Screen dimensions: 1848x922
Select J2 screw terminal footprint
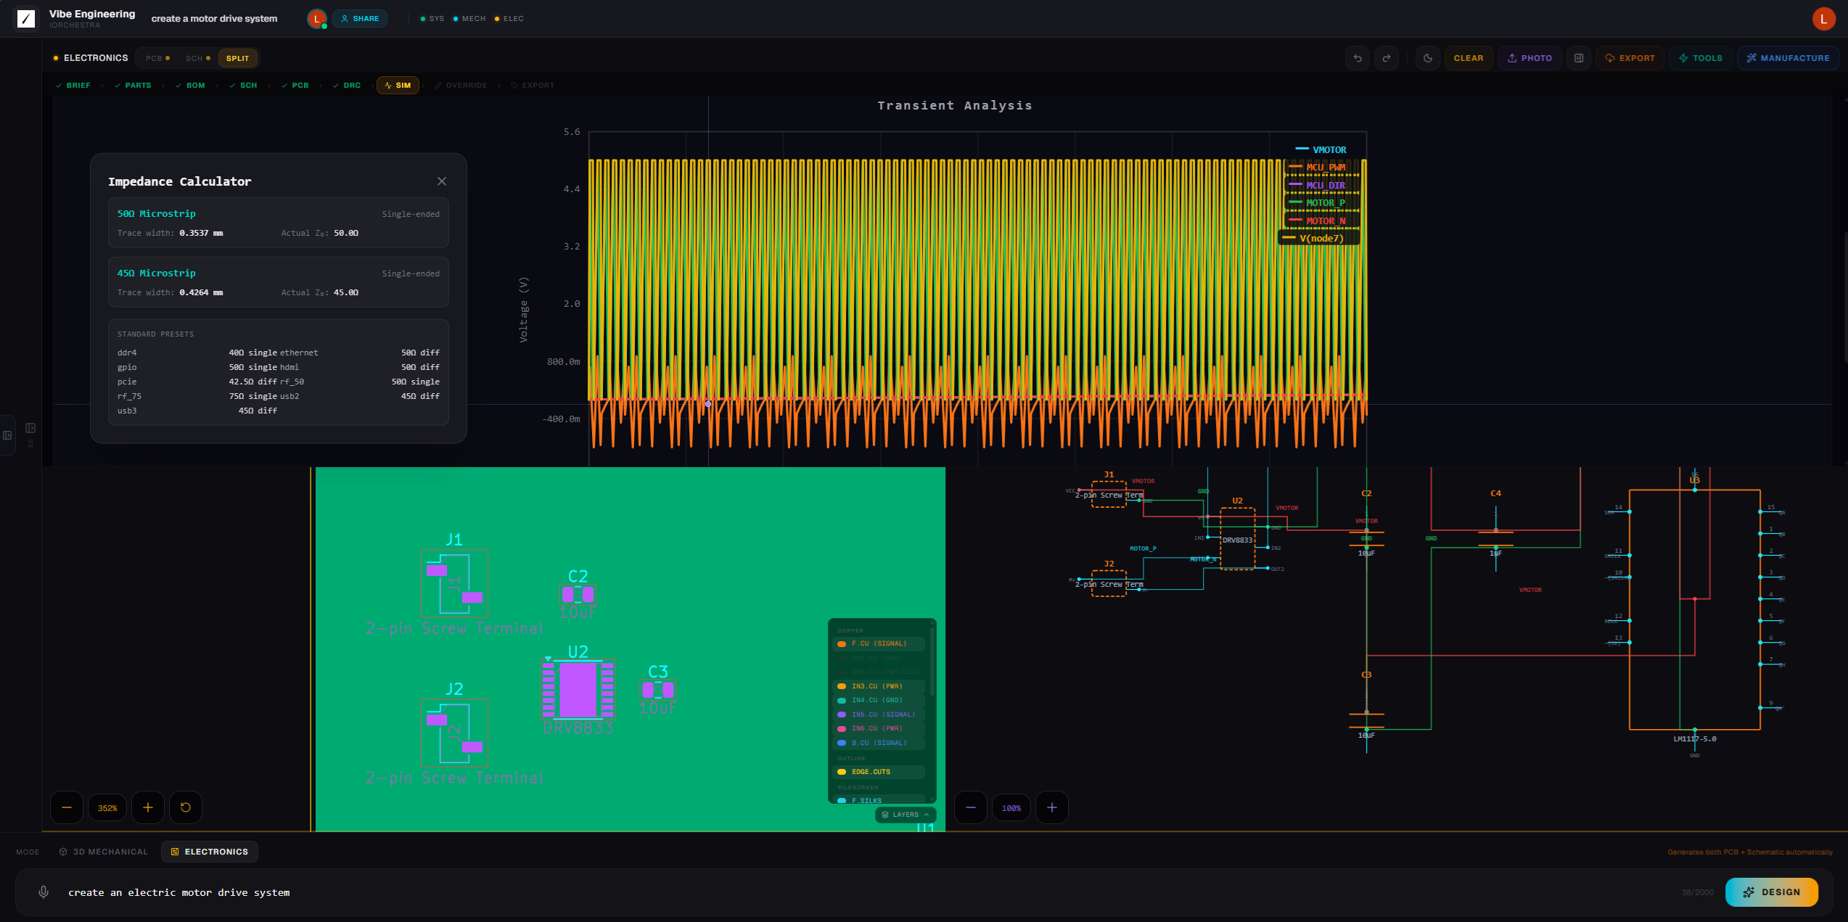(454, 733)
